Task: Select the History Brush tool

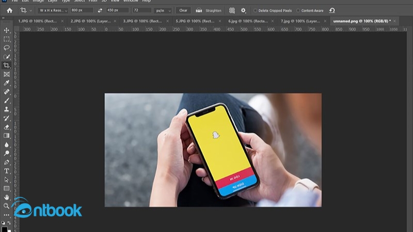Action: tap(7, 118)
